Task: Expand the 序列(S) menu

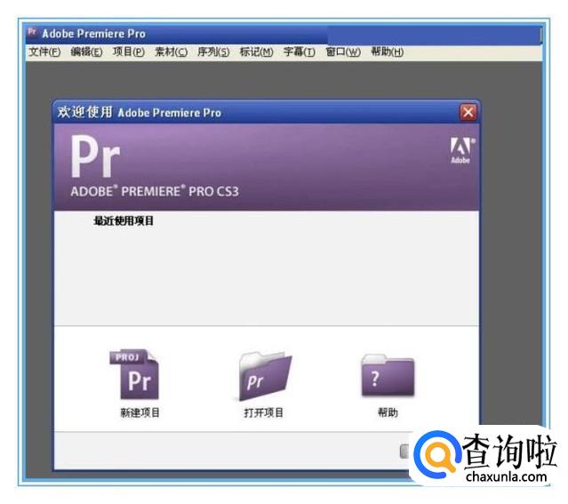Action: point(213,52)
